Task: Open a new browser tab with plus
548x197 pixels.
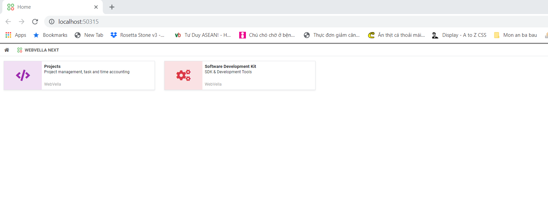Action: point(112,7)
